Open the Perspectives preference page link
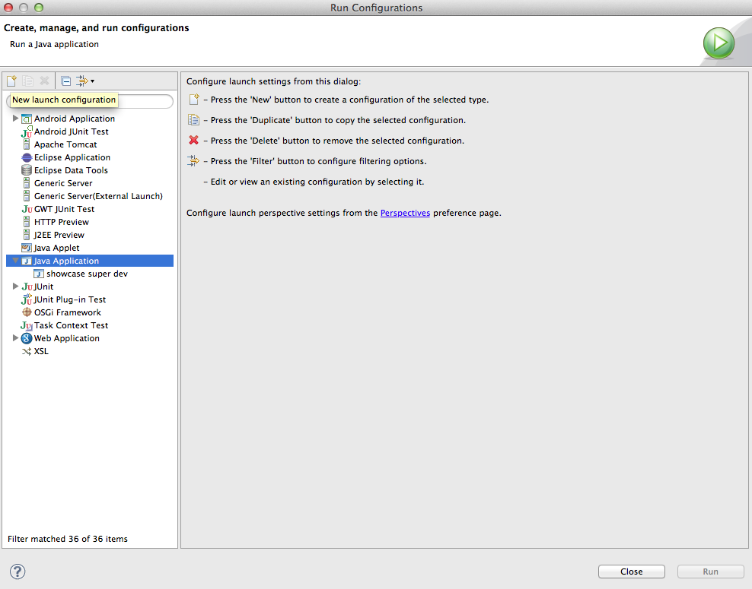The height and width of the screenshot is (589, 752). [405, 213]
